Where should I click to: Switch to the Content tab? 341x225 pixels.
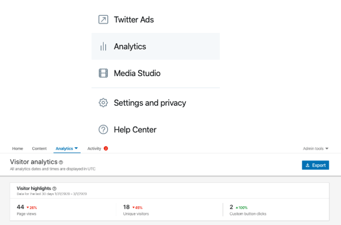click(x=39, y=148)
